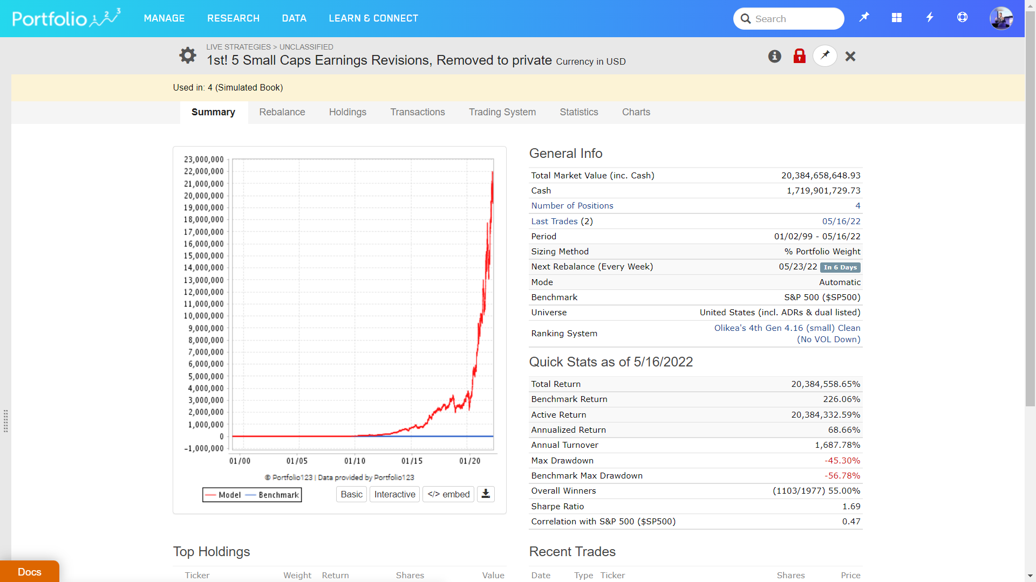This screenshot has width=1036, height=582.
Task: Open the strategy settings gear icon
Action: coord(187,55)
